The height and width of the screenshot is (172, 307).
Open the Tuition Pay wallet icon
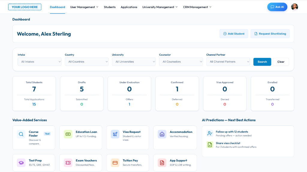(115, 163)
